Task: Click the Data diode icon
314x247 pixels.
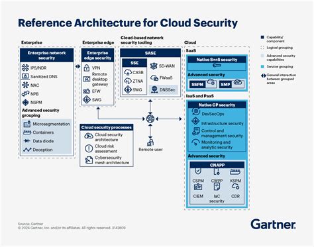Action: 26,140
